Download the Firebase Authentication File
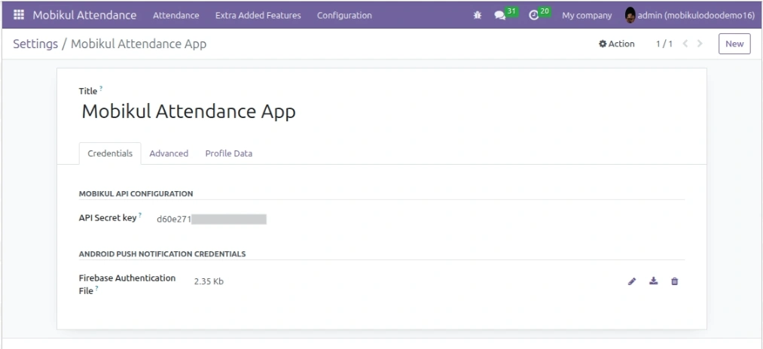 (x=654, y=281)
